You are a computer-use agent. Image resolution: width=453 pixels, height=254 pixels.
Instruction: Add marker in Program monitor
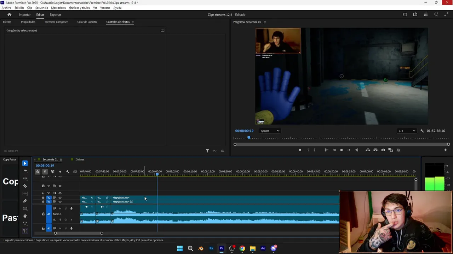coord(300,150)
